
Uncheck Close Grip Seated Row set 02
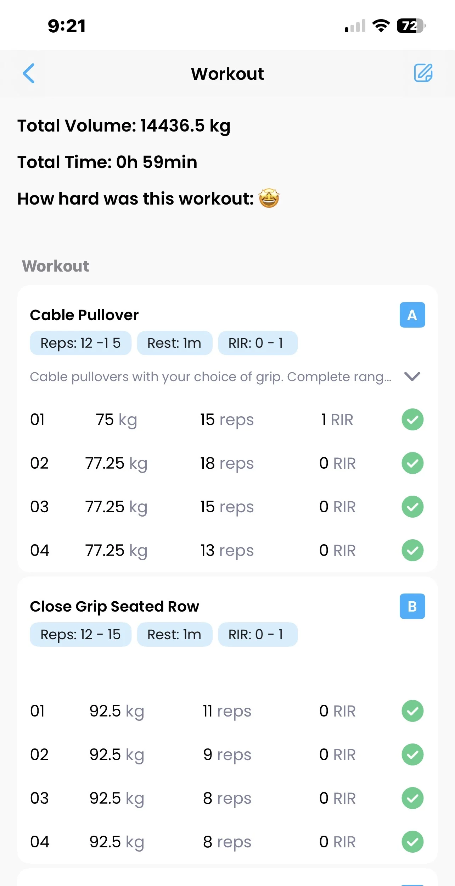[412, 754]
